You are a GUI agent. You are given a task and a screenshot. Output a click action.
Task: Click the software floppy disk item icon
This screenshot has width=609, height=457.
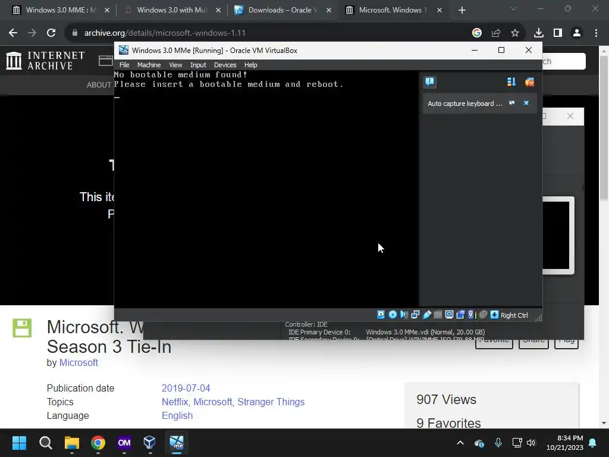click(x=22, y=328)
